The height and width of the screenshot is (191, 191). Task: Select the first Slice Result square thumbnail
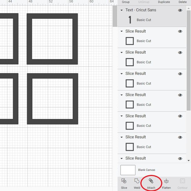(x=130, y=41)
